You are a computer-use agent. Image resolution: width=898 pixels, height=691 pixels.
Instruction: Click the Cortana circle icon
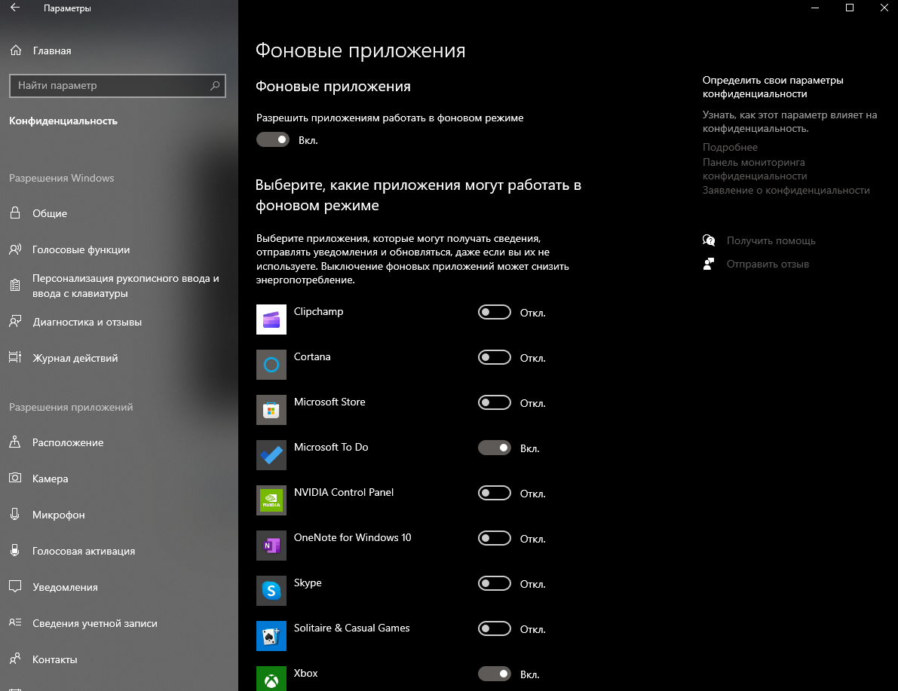click(x=271, y=365)
